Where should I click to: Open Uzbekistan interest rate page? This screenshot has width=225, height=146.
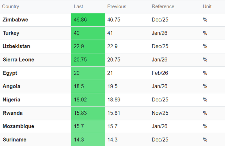pos(16,47)
